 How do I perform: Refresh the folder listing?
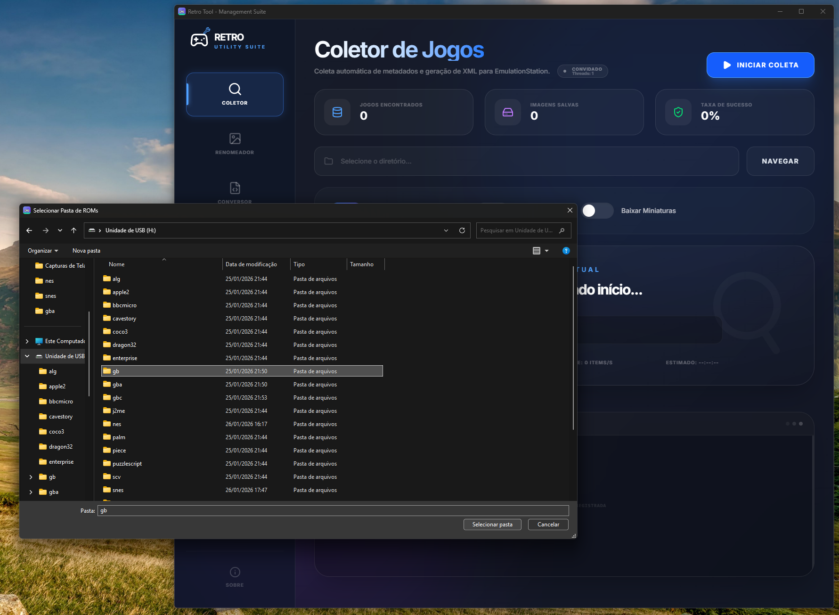pyautogui.click(x=462, y=230)
